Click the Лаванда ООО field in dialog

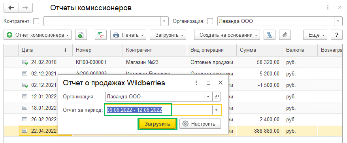(x=155, y=97)
